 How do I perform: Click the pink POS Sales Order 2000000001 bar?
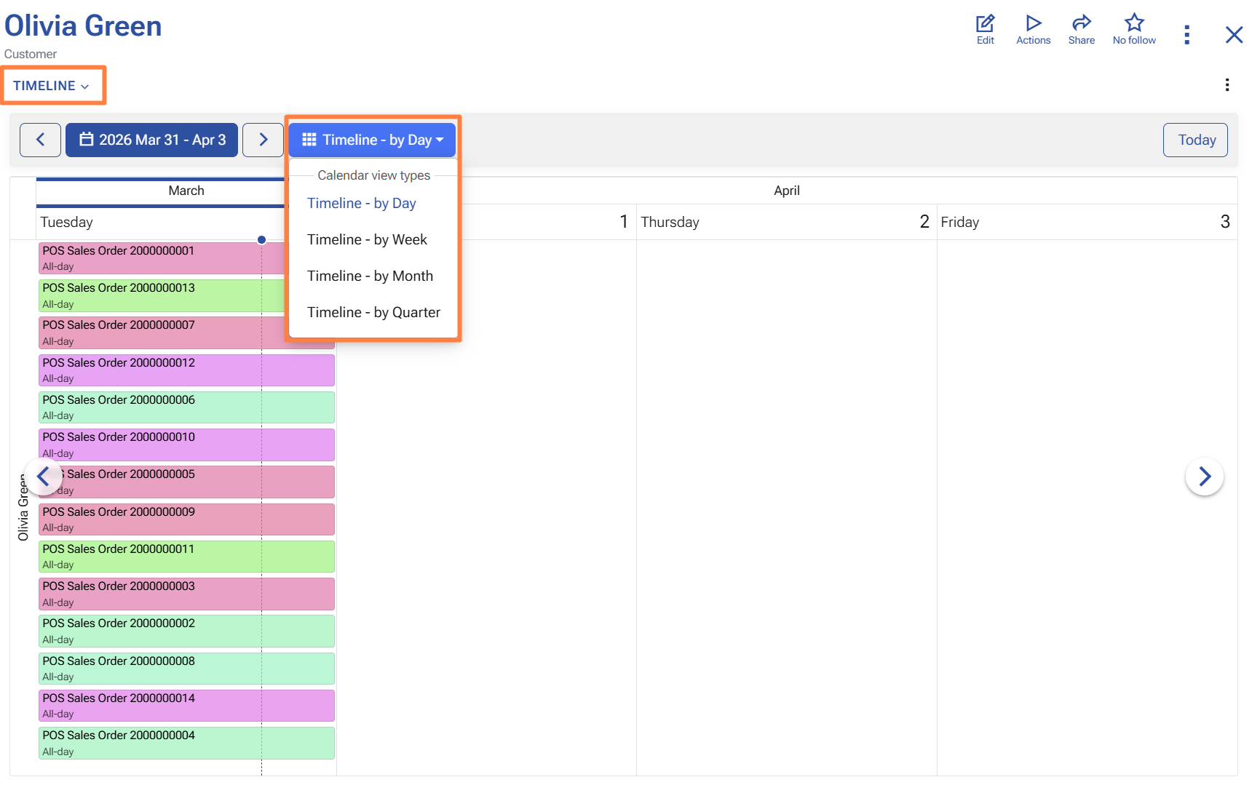pos(146,258)
